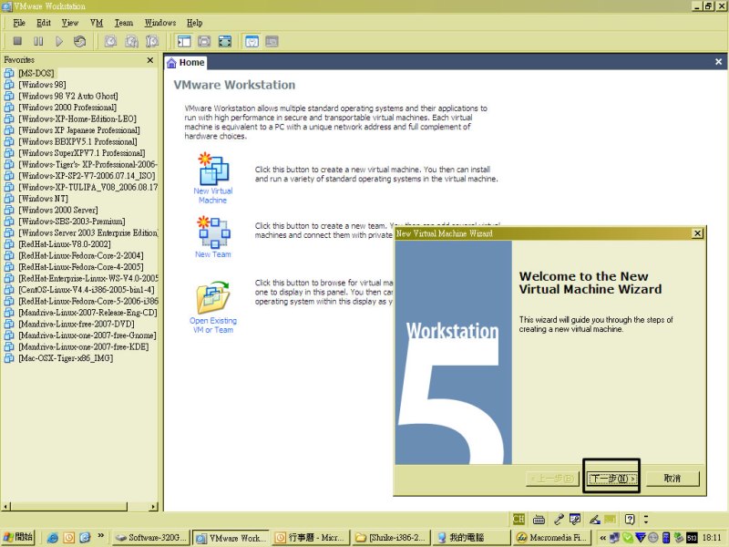Click the New Team link text
The width and height of the screenshot is (729, 547).
click(x=213, y=254)
